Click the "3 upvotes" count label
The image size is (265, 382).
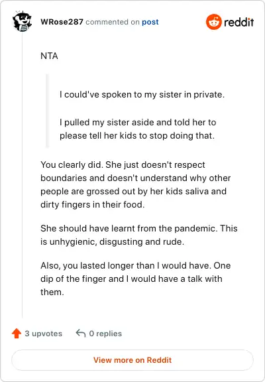click(44, 334)
